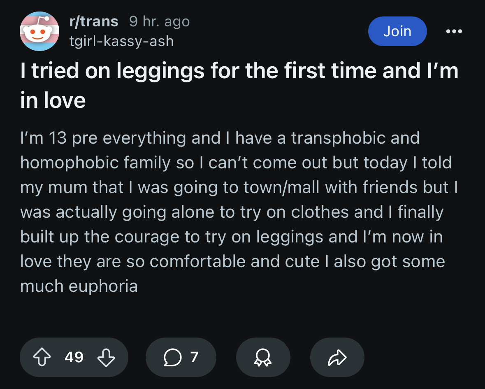485x389 pixels.
Task: Click the 7 comments count number
Action: point(194,357)
